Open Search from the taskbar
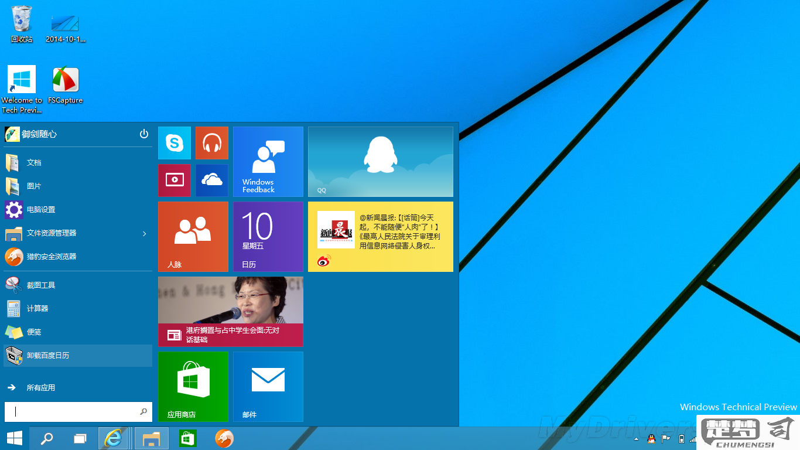Screen dimensions: 800x450 click(47, 438)
